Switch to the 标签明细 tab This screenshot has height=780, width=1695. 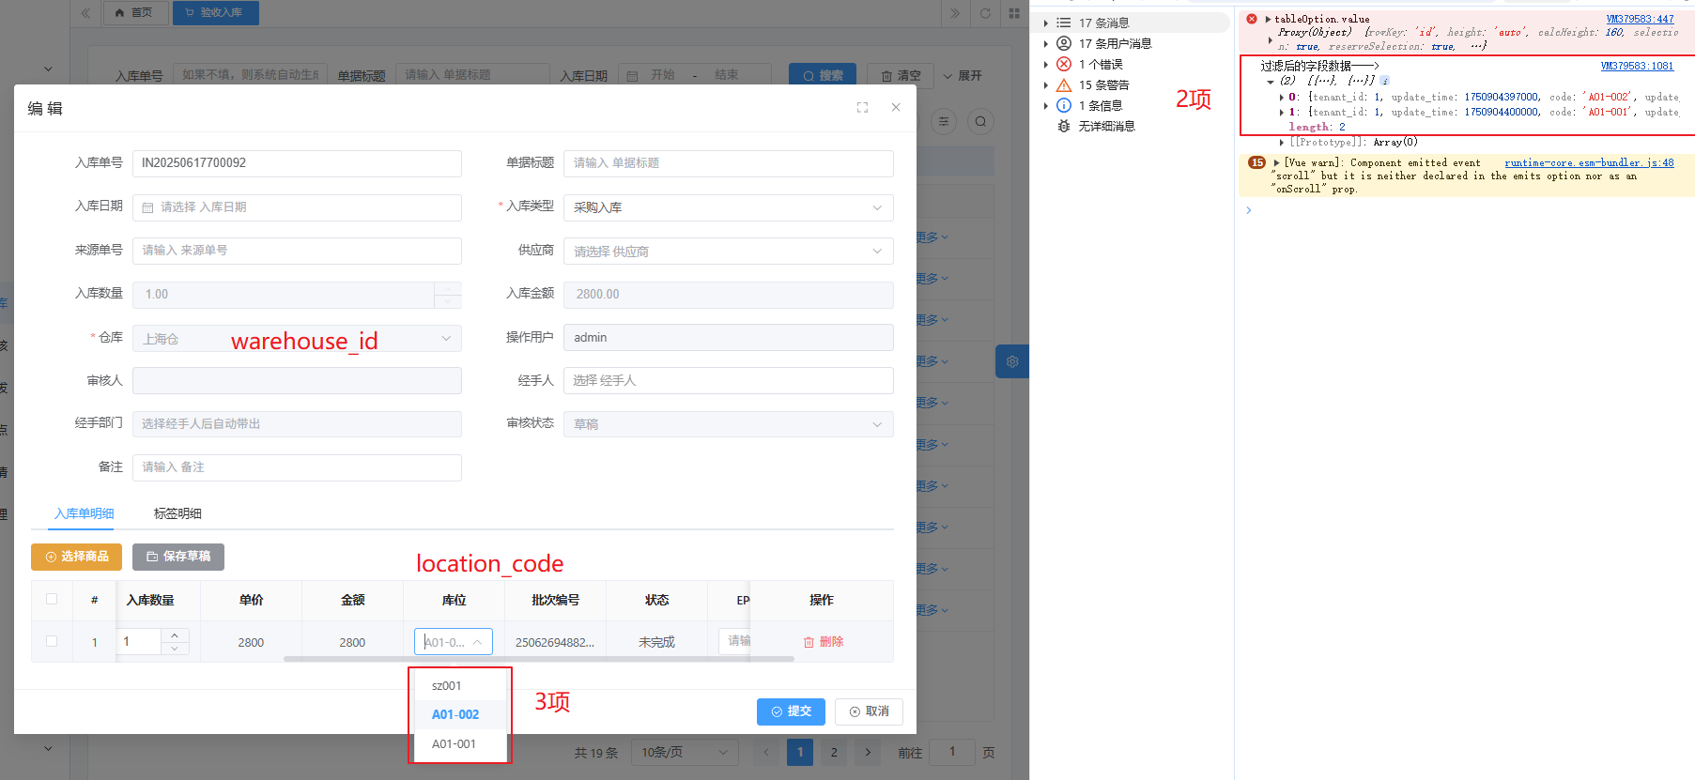pyautogui.click(x=177, y=513)
